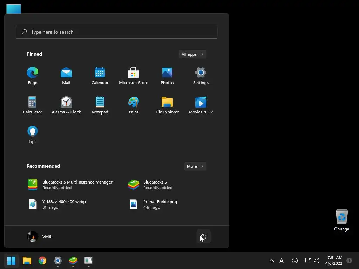Open the volume control speaker icon
Screen dimensions: 359x269
click(x=317, y=261)
